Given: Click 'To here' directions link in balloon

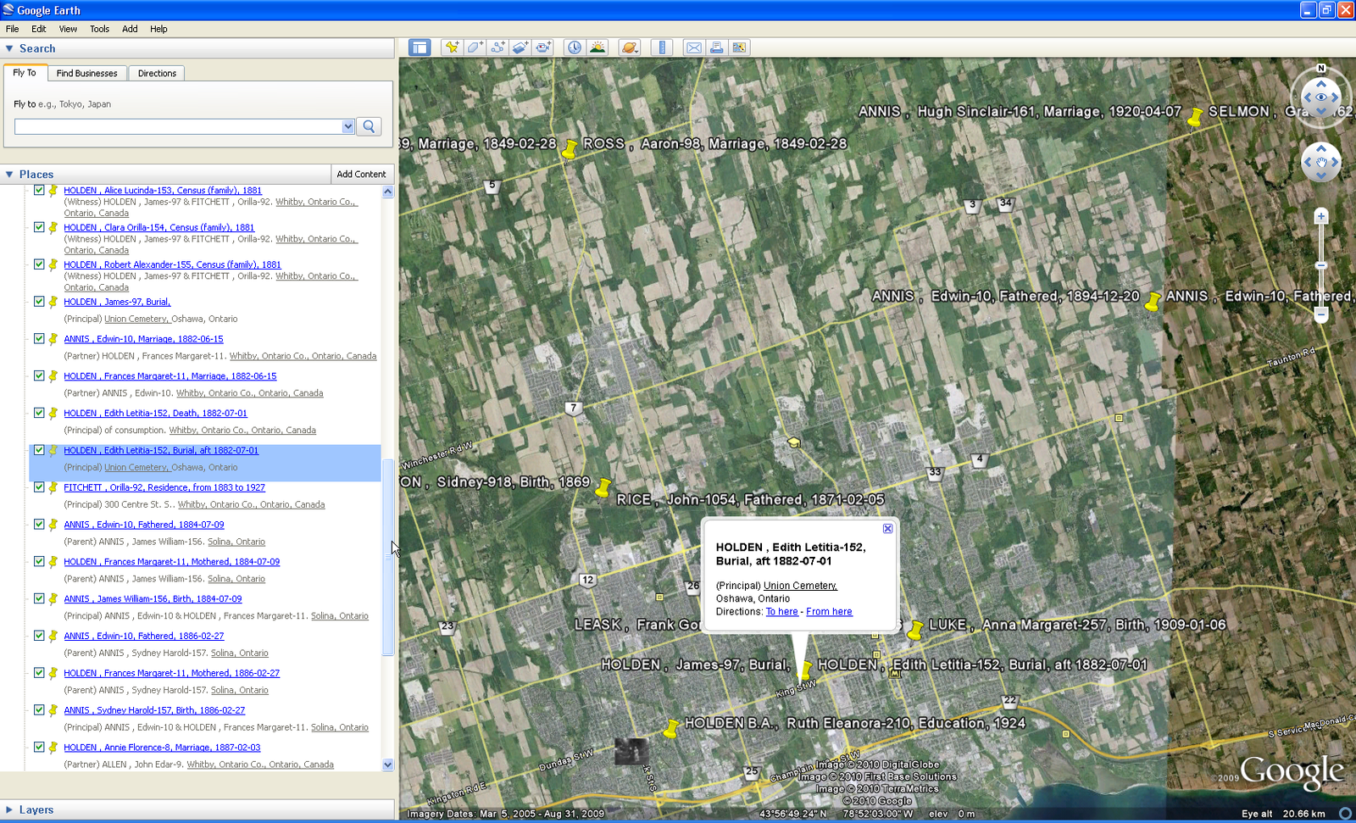Looking at the screenshot, I should tap(782, 612).
